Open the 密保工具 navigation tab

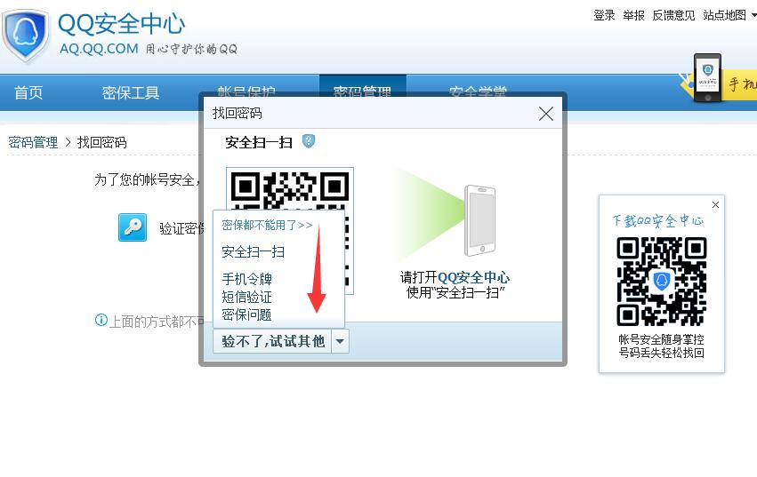[131, 92]
